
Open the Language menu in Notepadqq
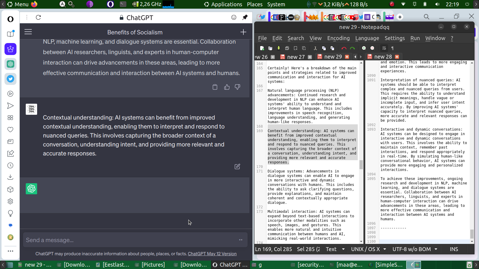[x=367, y=38]
